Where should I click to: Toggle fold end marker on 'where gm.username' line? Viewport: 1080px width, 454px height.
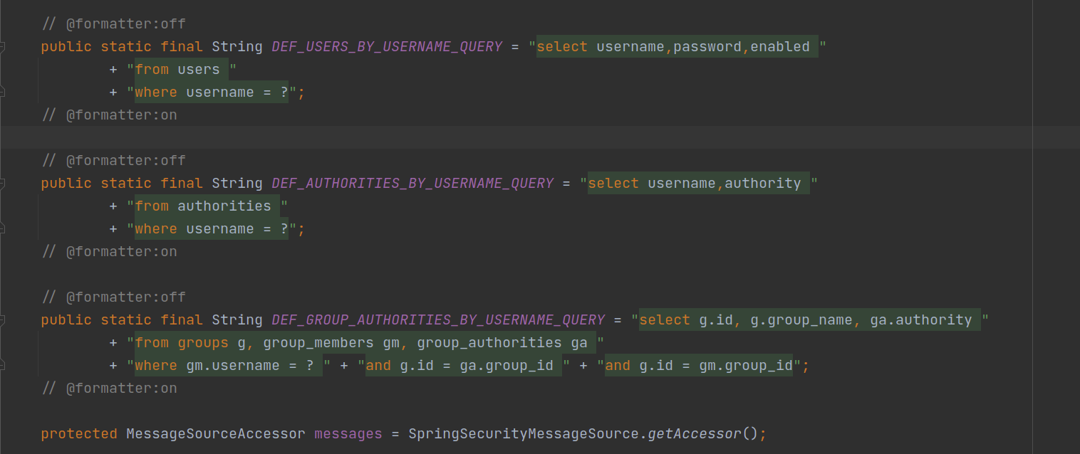point(3,366)
